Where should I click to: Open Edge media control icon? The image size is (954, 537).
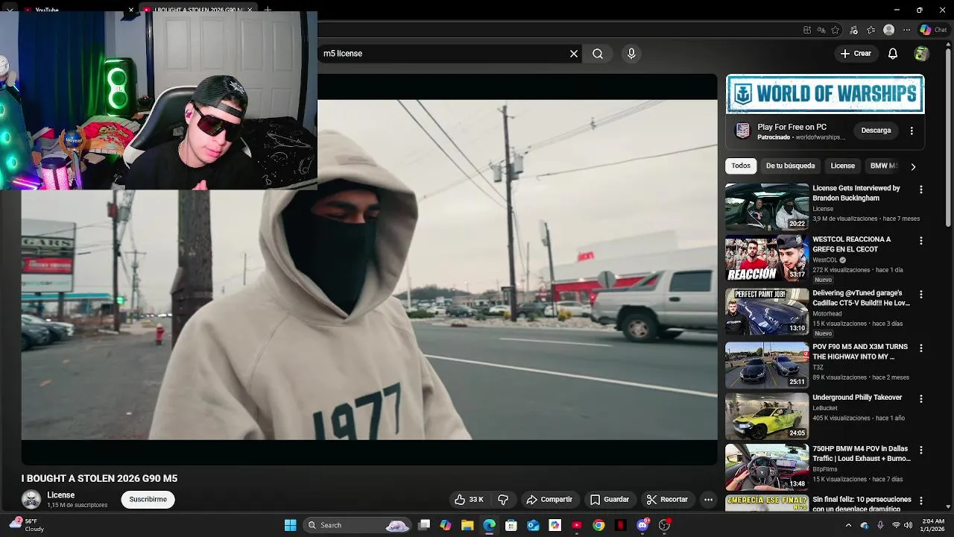click(853, 30)
